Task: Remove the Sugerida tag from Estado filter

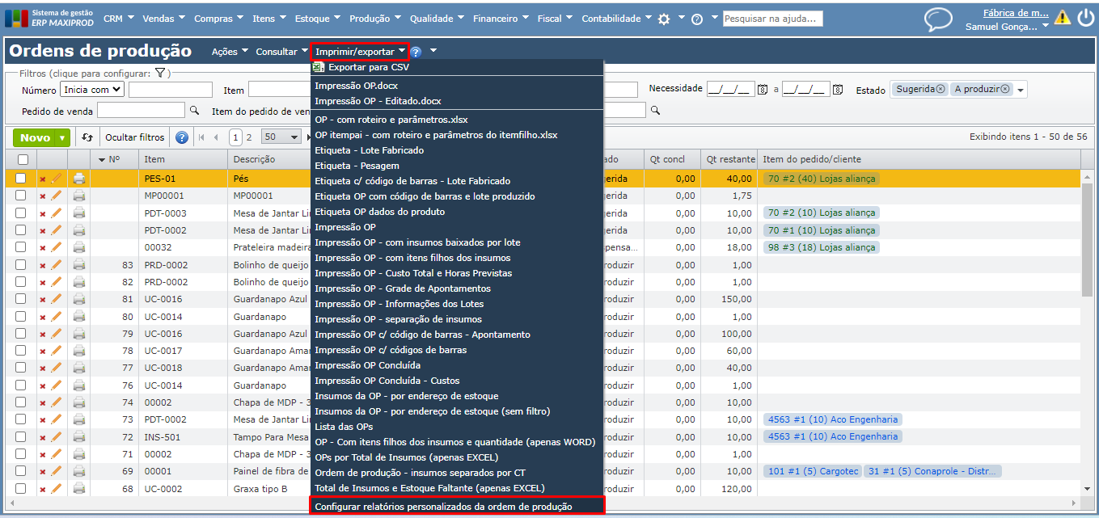Action: 940,90
